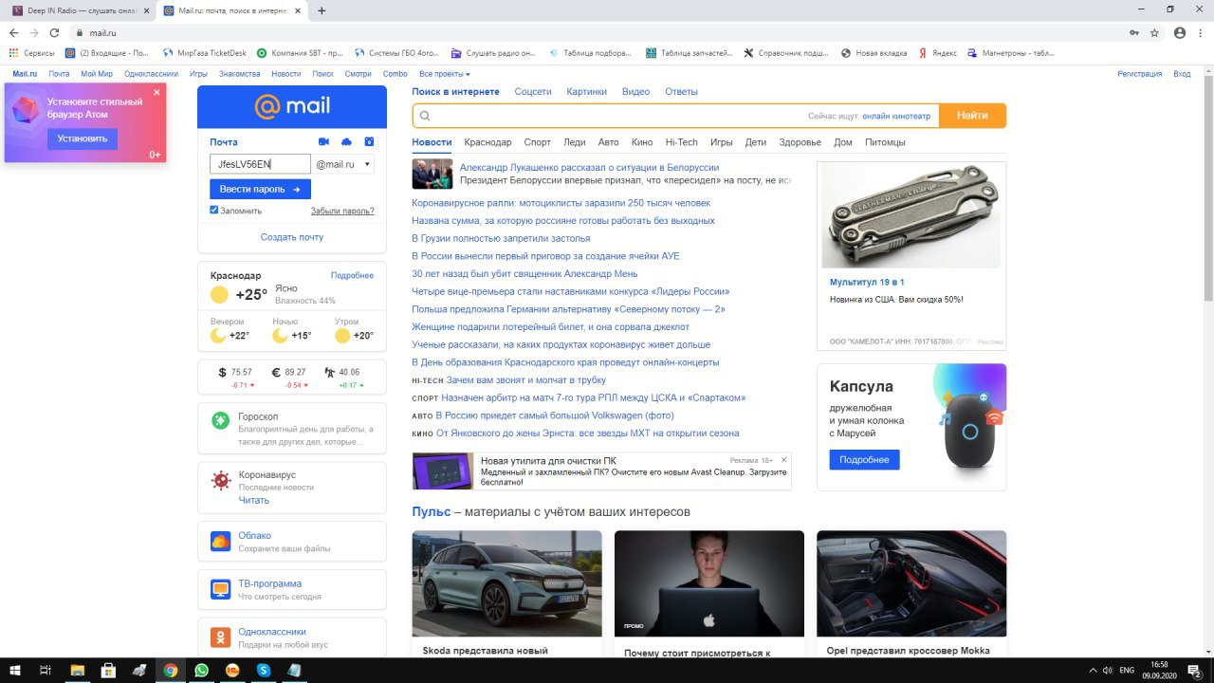Open Skype from the taskbar

(263, 670)
